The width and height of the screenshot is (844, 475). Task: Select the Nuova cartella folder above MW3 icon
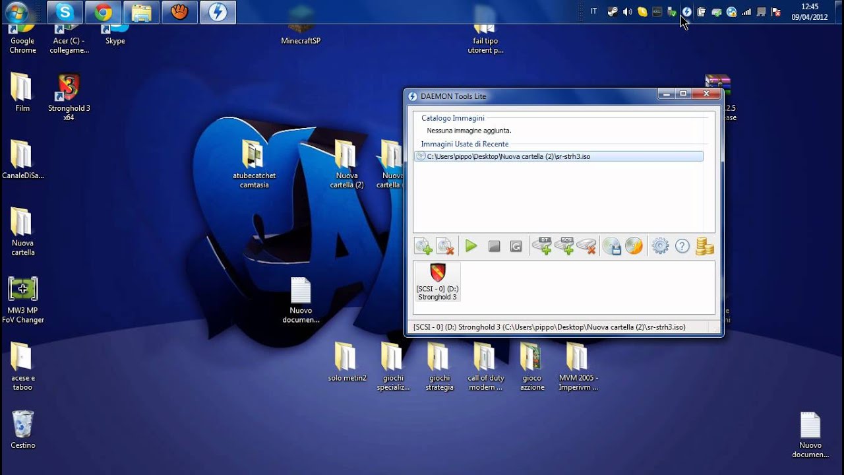(x=22, y=232)
